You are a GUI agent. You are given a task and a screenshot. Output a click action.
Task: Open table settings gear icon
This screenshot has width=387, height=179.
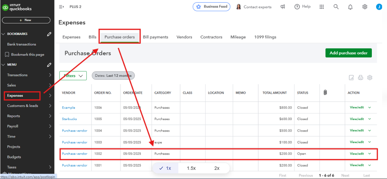point(370,77)
